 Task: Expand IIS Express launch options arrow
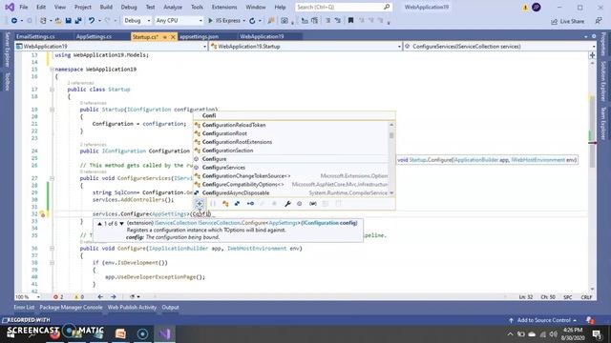[x=244, y=21]
